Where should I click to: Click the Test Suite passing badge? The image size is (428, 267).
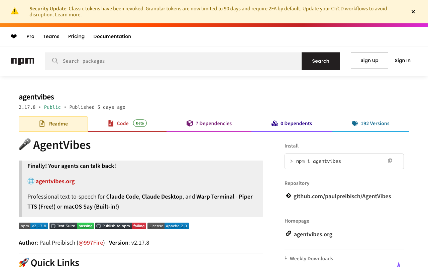(72, 226)
